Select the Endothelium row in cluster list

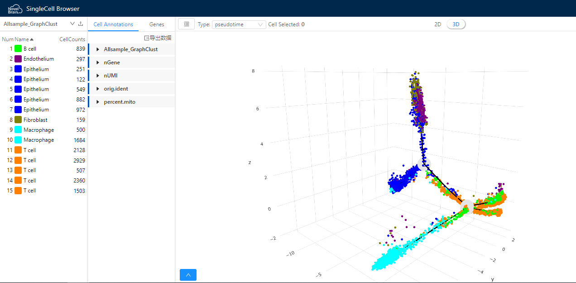click(38, 59)
